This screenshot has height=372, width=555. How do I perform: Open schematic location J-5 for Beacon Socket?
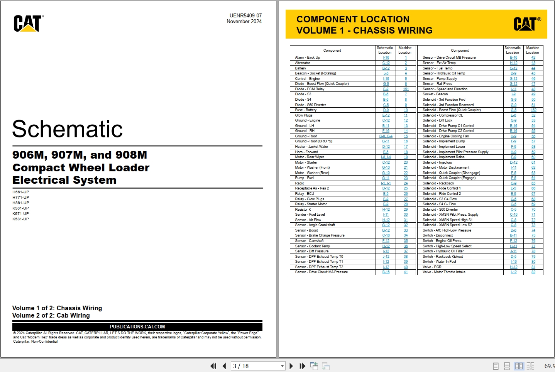click(386, 73)
